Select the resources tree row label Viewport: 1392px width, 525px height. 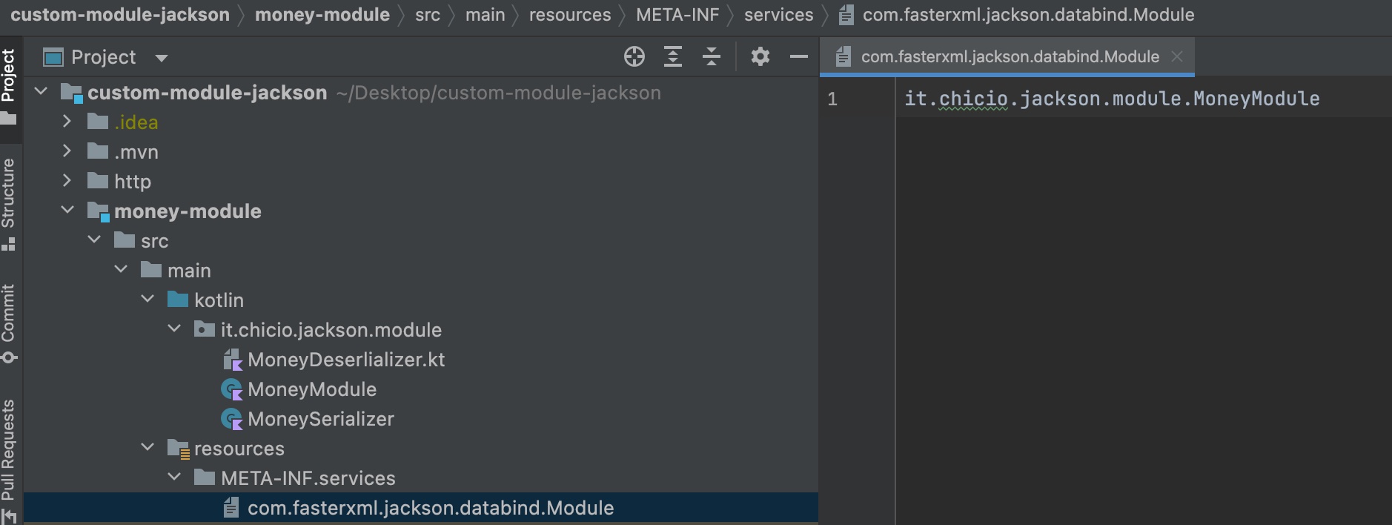pos(239,449)
